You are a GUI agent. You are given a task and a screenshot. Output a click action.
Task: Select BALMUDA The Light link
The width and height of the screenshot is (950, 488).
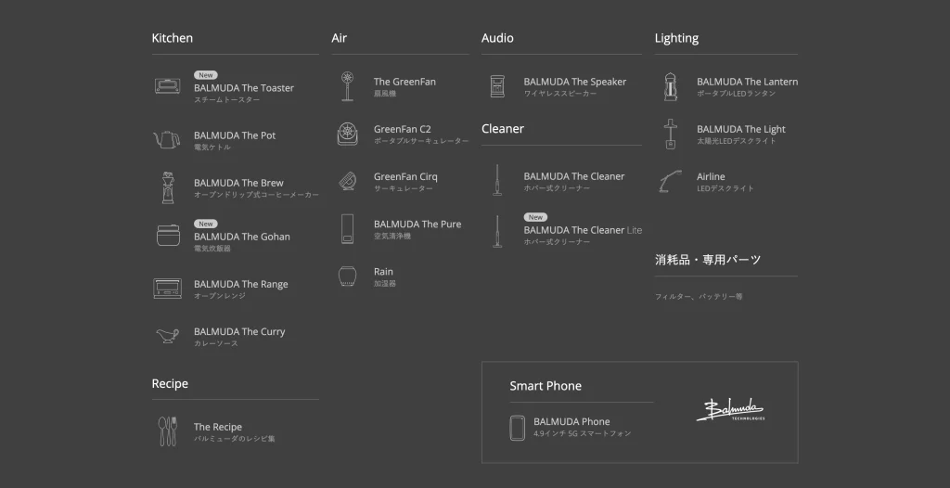(x=740, y=129)
